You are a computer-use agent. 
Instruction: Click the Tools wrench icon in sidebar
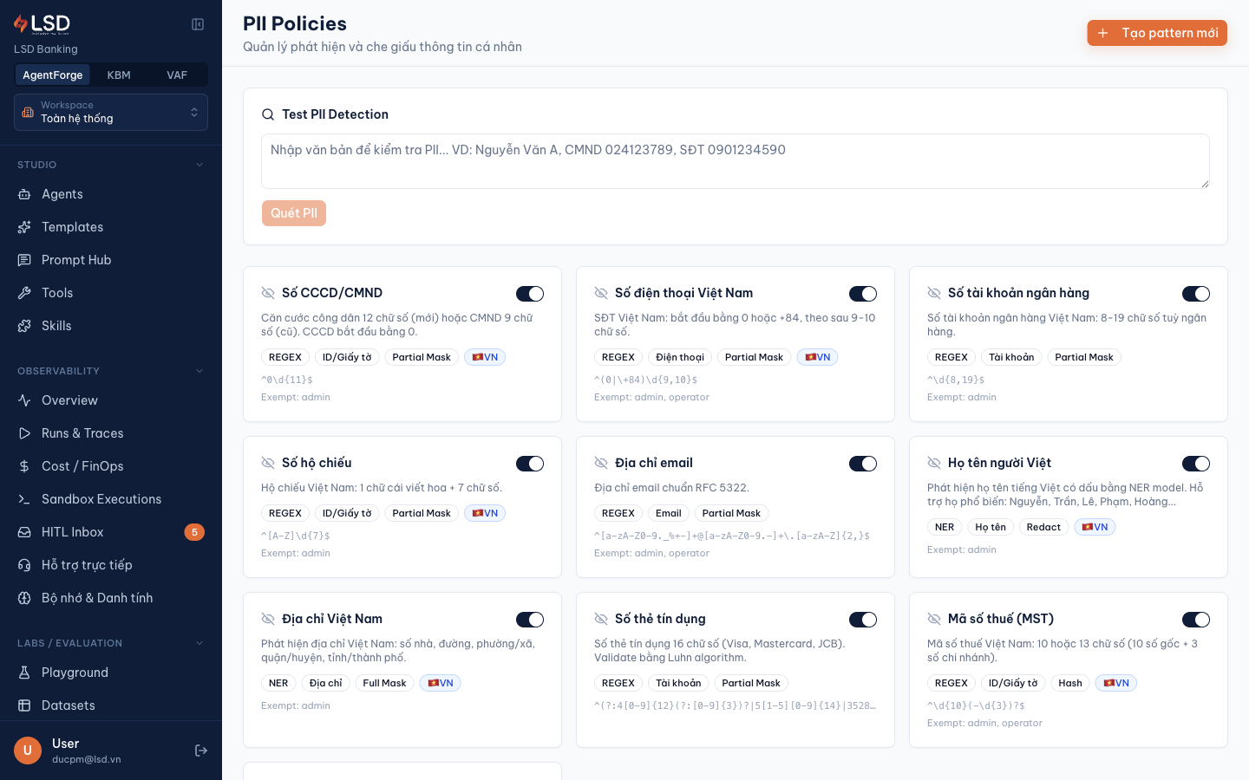(x=24, y=293)
